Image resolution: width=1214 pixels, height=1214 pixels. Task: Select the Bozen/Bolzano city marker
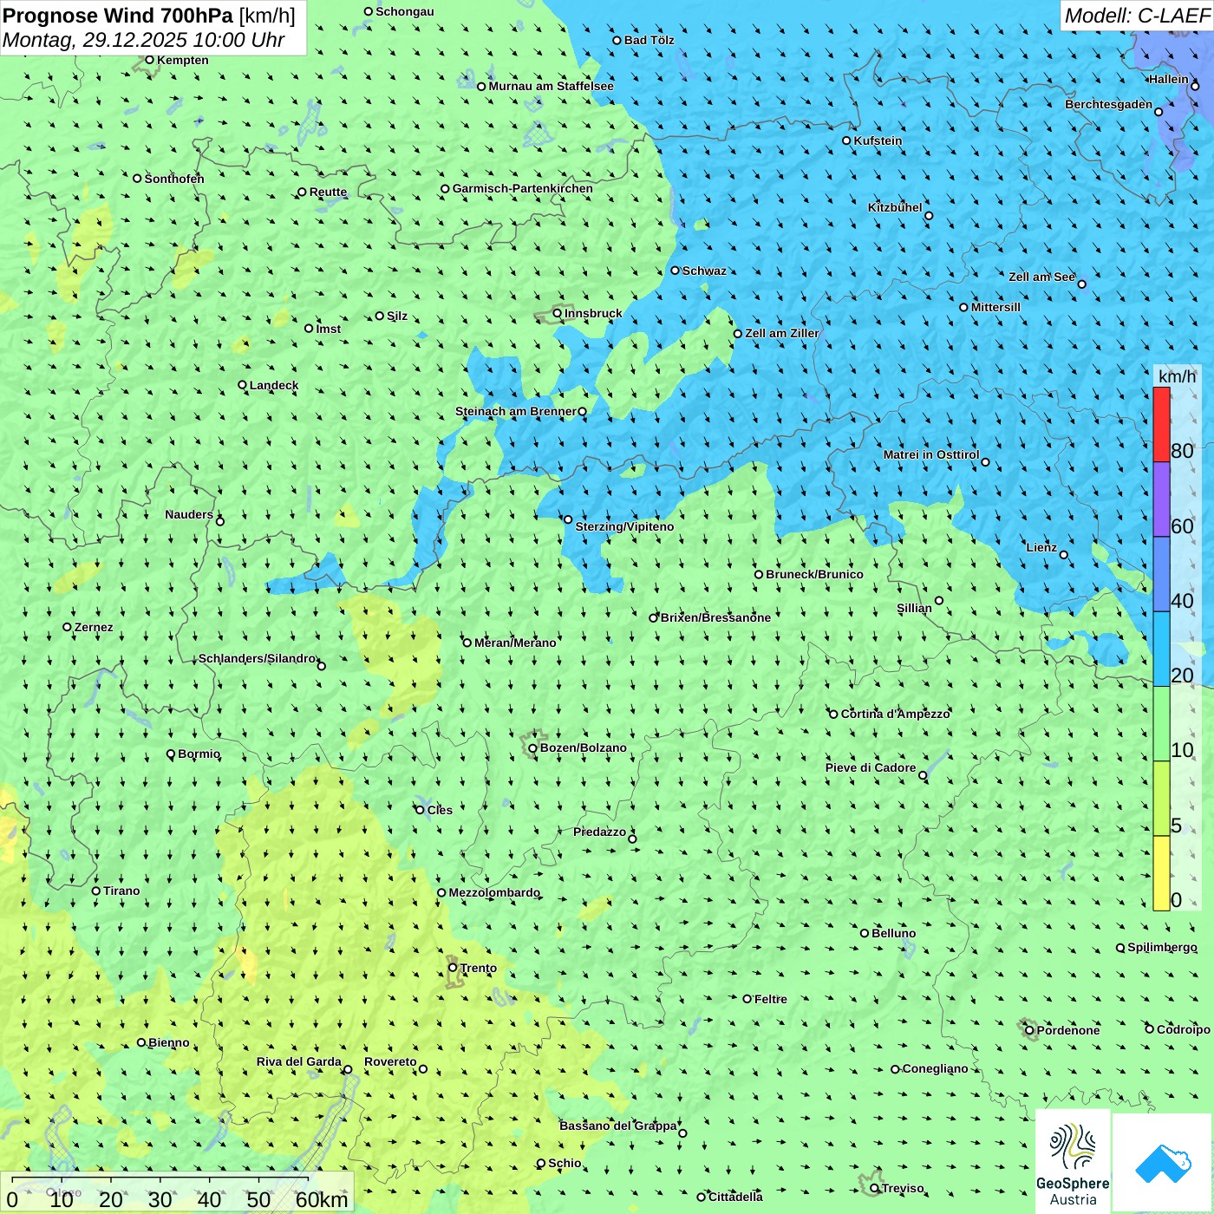[533, 748]
